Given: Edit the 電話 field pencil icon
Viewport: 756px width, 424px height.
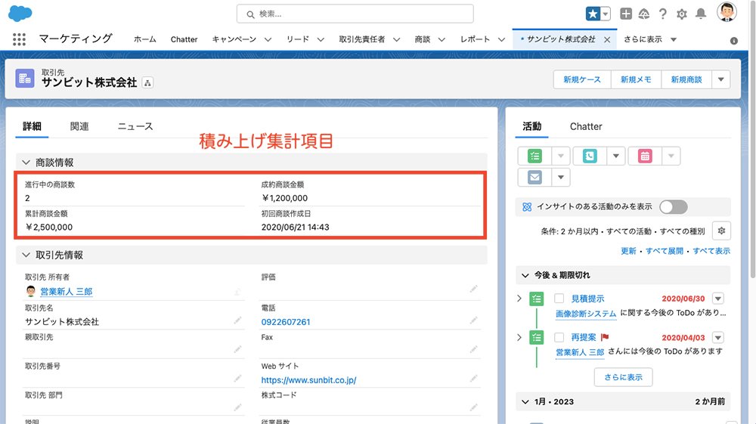Looking at the screenshot, I should 474,320.
